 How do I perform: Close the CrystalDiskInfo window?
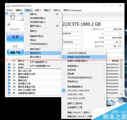(x=120, y=6)
